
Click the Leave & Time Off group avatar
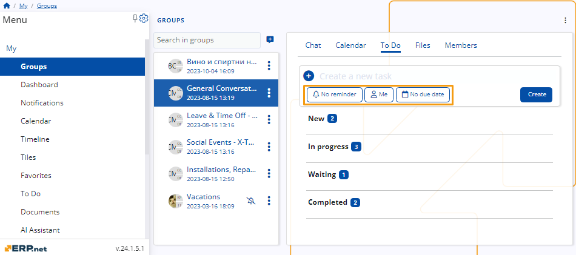(176, 119)
